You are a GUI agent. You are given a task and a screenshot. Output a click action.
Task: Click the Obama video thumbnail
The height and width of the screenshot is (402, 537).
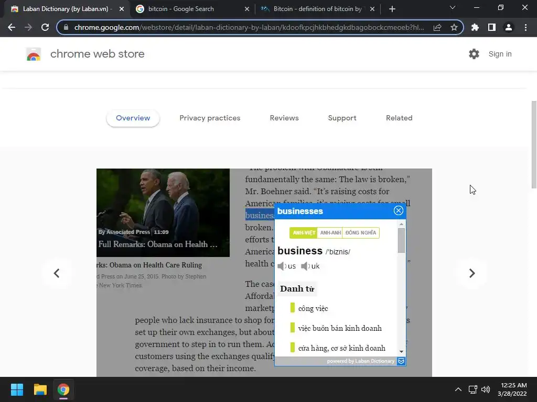pos(163,213)
